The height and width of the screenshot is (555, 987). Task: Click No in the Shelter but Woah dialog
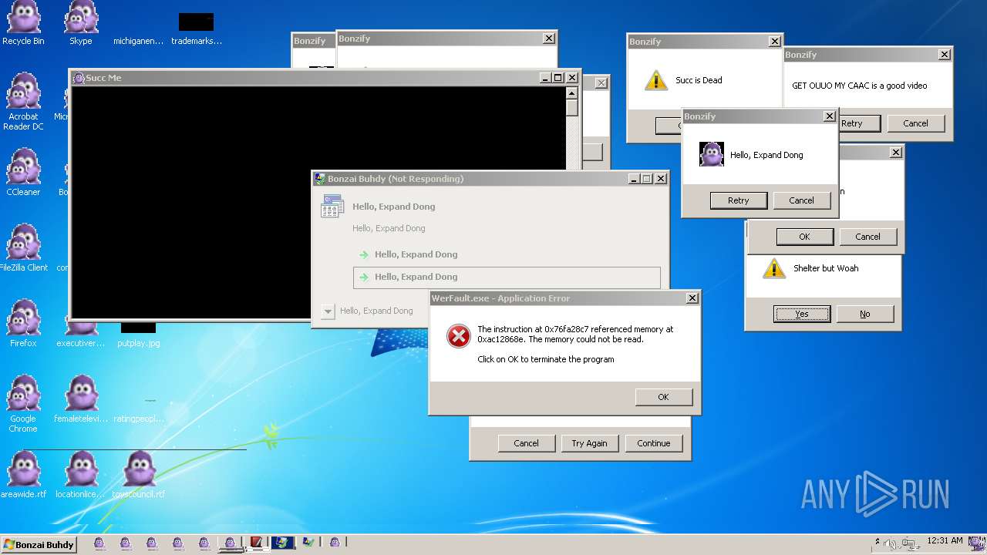pos(864,314)
